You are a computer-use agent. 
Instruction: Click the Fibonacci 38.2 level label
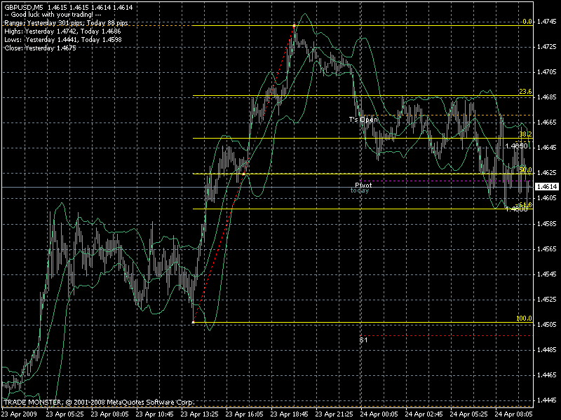[x=525, y=134]
